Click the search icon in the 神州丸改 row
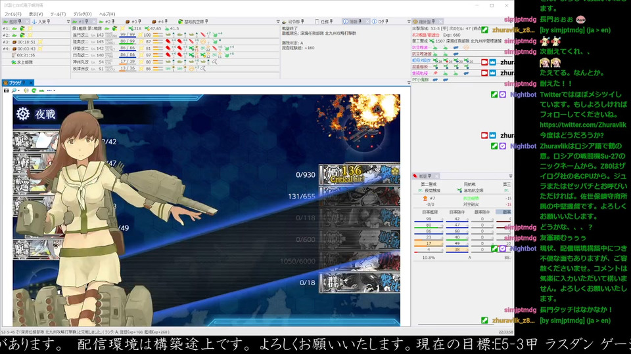Screen dimensions: 631x354 coord(215,62)
